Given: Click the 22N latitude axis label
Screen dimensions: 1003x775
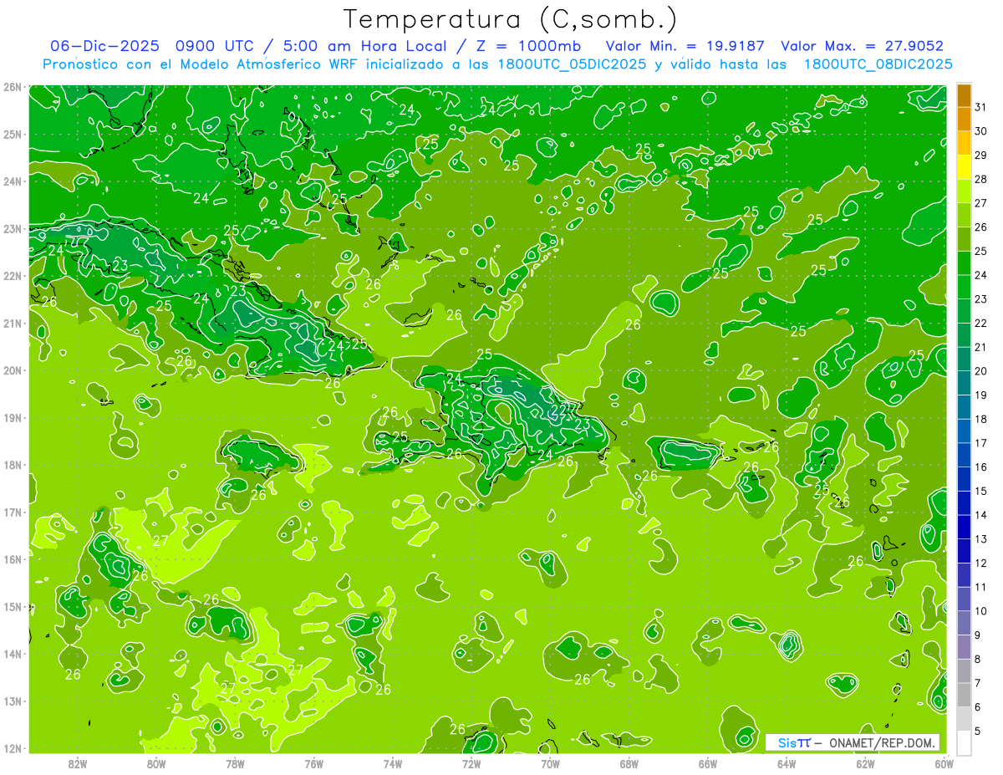Looking at the screenshot, I should click(12, 276).
